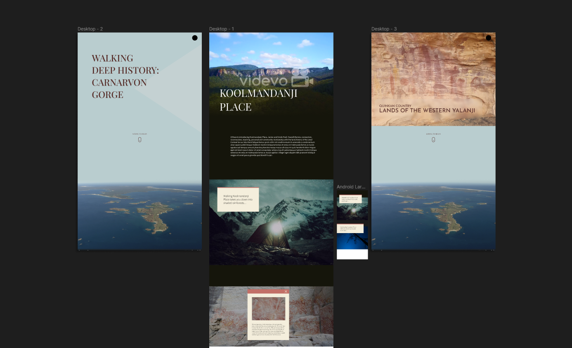Select the rock art image inside the popup
The image size is (572, 348).
pos(268,309)
